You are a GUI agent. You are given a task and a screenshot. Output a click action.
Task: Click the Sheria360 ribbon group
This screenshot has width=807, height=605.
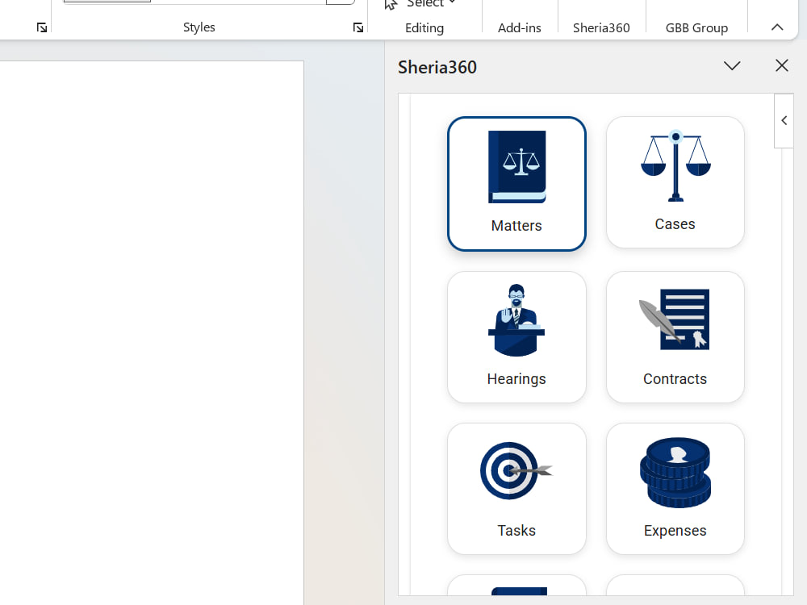[x=601, y=27]
